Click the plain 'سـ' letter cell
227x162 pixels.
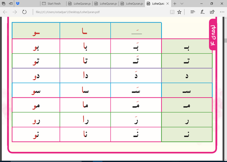click(187, 90)
